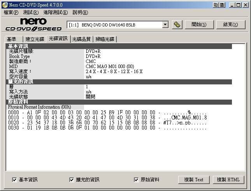Image resolution: width=251 pixels, height=191 pixels.
Task: Uncheck the 基本資訊 checkbox
Action: coord(14,180)
